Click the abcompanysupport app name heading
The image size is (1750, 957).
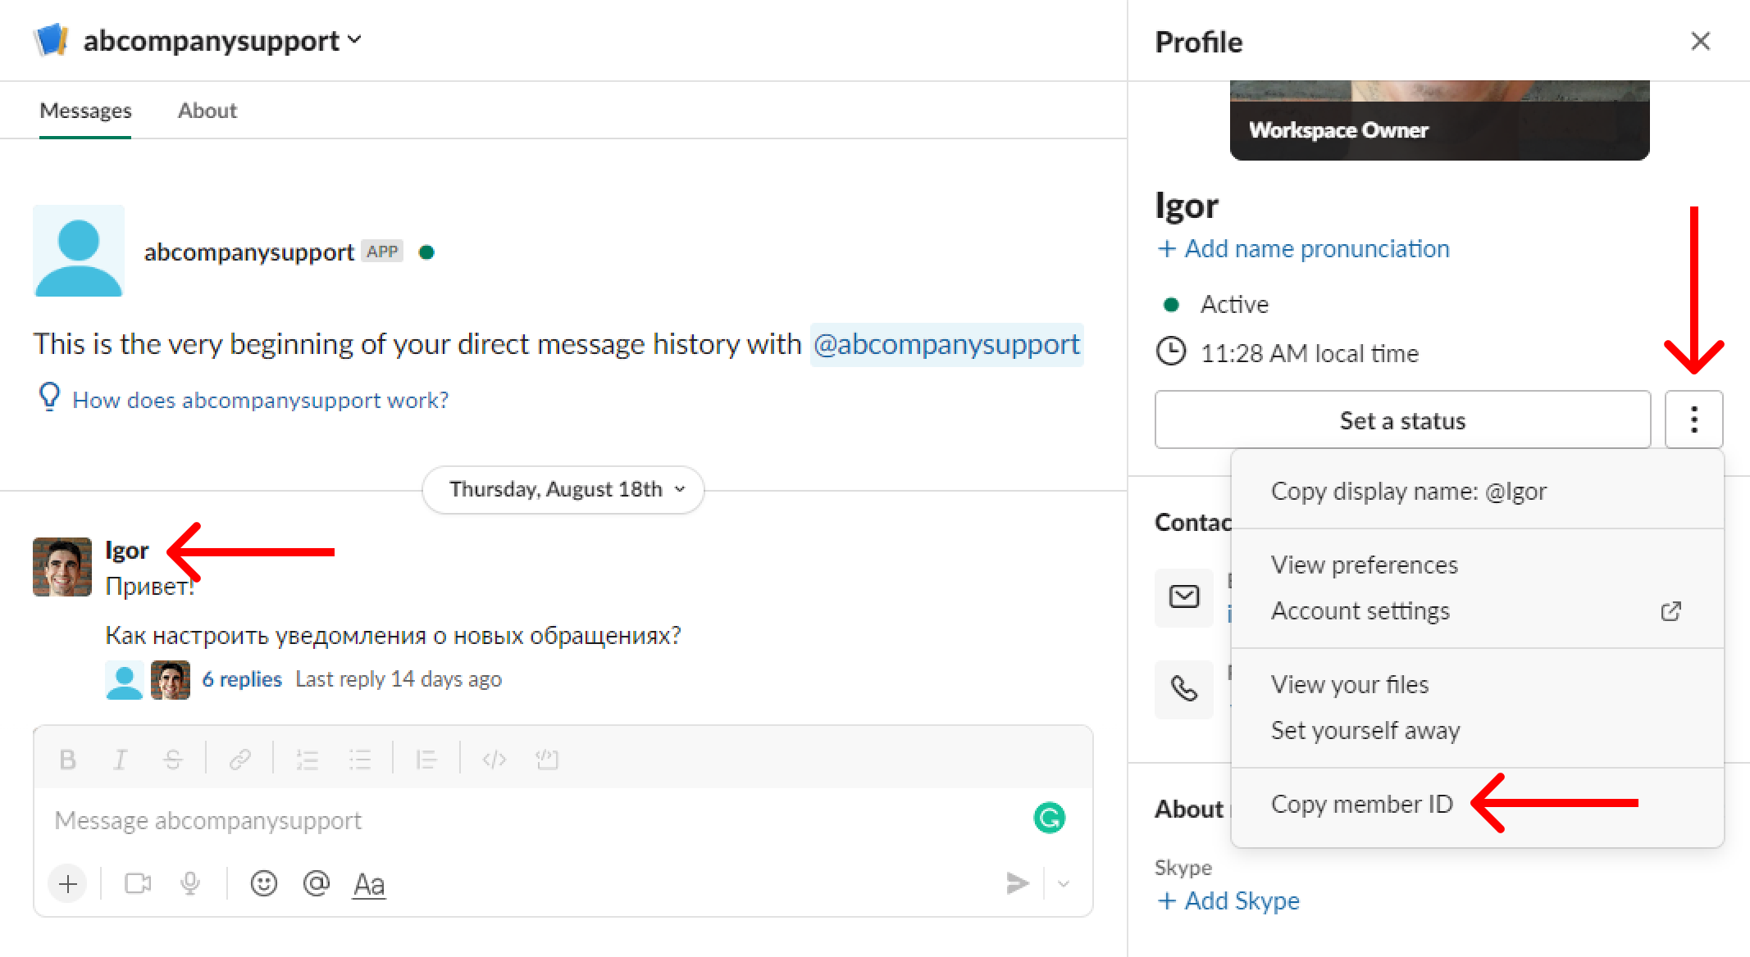[x=249, y=252]
